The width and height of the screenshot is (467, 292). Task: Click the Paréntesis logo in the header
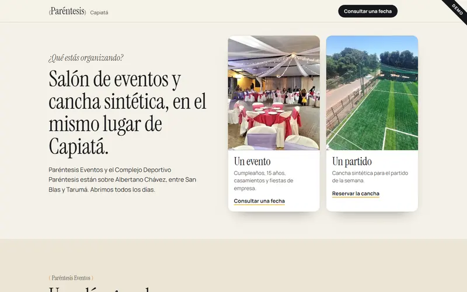tap(67, 11)
